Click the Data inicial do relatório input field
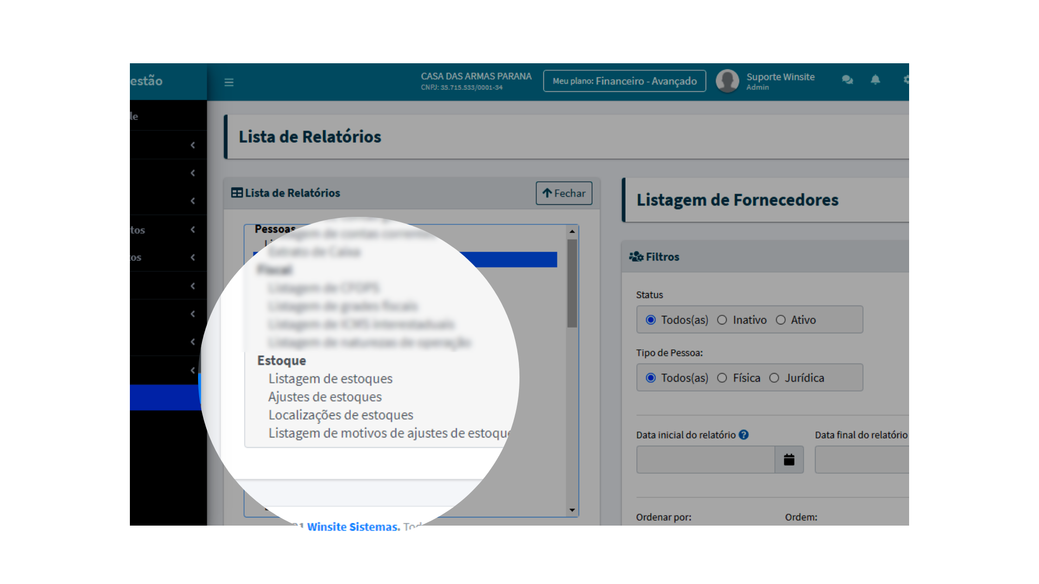1039x584 pixels. tap(706, 460)
